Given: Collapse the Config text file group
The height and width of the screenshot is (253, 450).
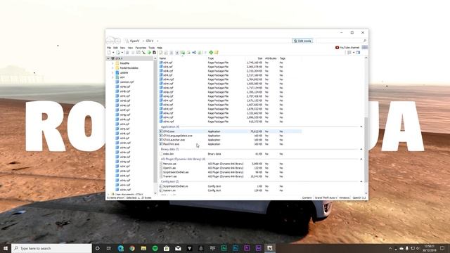Looking at the screenshot, I should pos(361,181).
